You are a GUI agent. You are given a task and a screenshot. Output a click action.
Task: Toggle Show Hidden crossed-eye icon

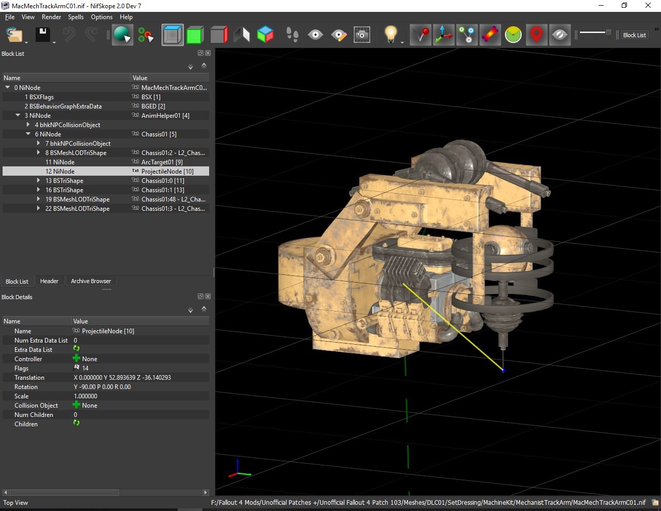(560, 35)
